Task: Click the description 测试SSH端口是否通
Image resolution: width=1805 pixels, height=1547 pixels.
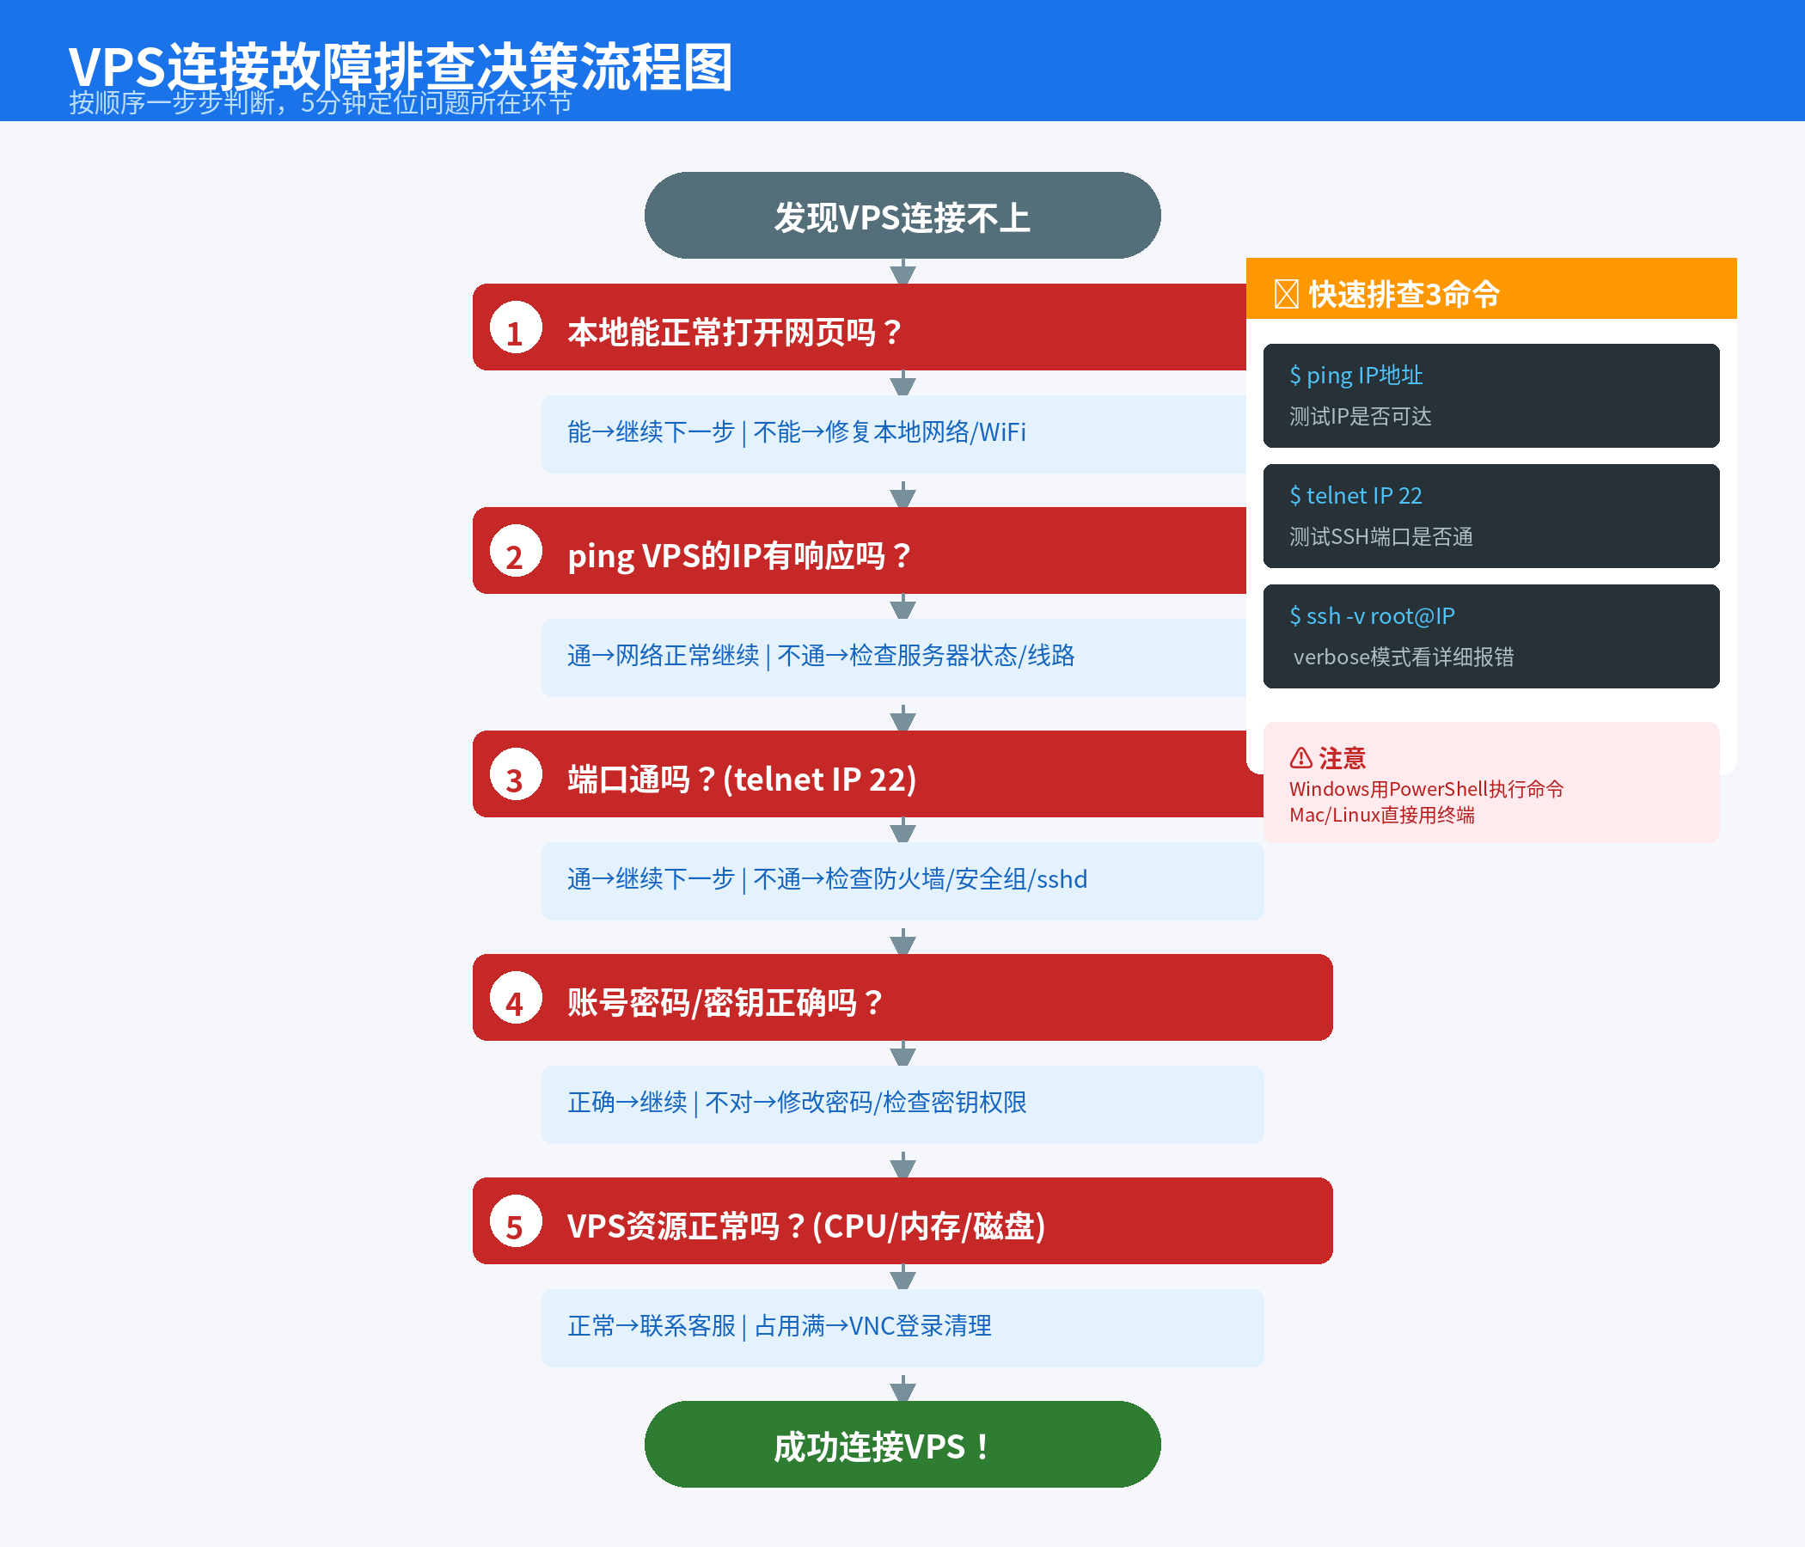Action: coord(1380,536)
